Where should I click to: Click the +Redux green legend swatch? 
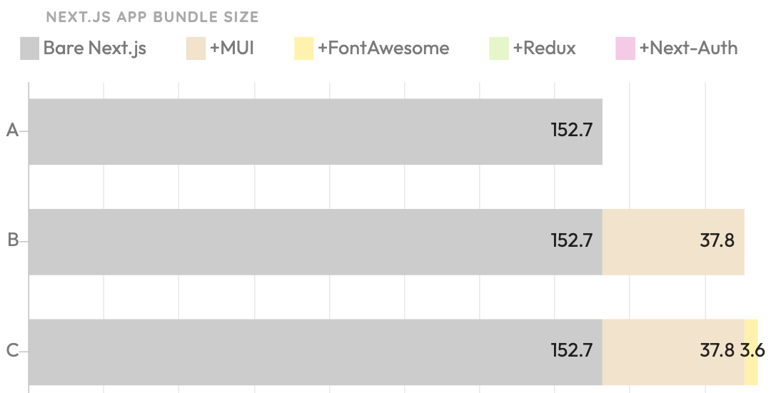coord(498,48)
